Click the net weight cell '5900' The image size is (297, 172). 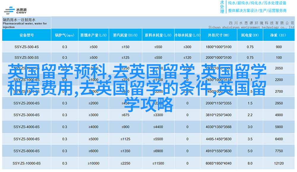(x=279, y=127)
